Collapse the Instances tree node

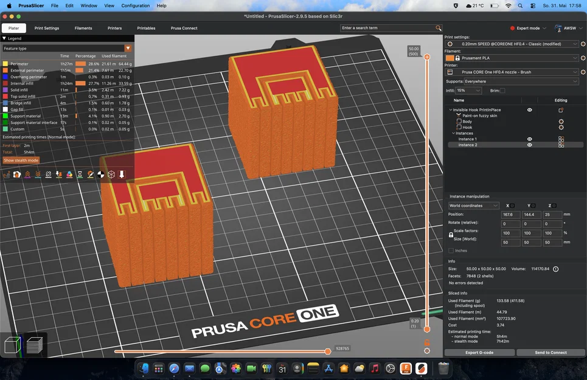(x=453, y=133)
